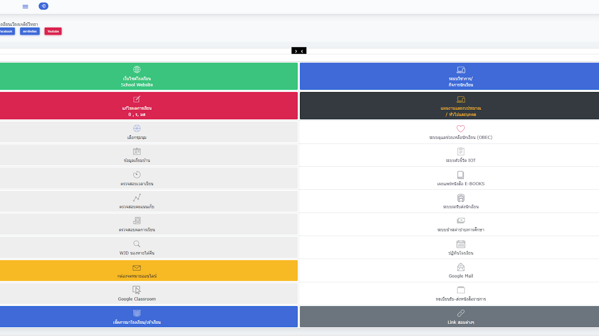Open the school calendar icon
Screen dimensions: 599x336
(460, 244)
